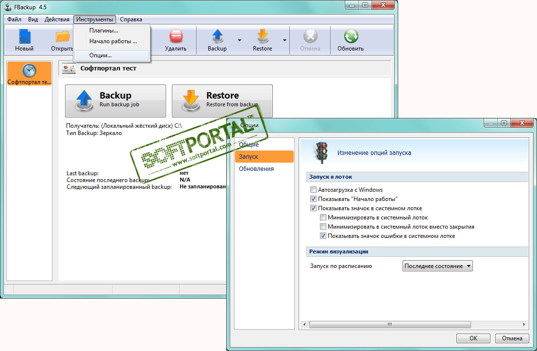The height and width of the screenshot is (351, 537).
Task: Click the Обновить refresh toolbar icon
Action: click(x=351, y=36)
